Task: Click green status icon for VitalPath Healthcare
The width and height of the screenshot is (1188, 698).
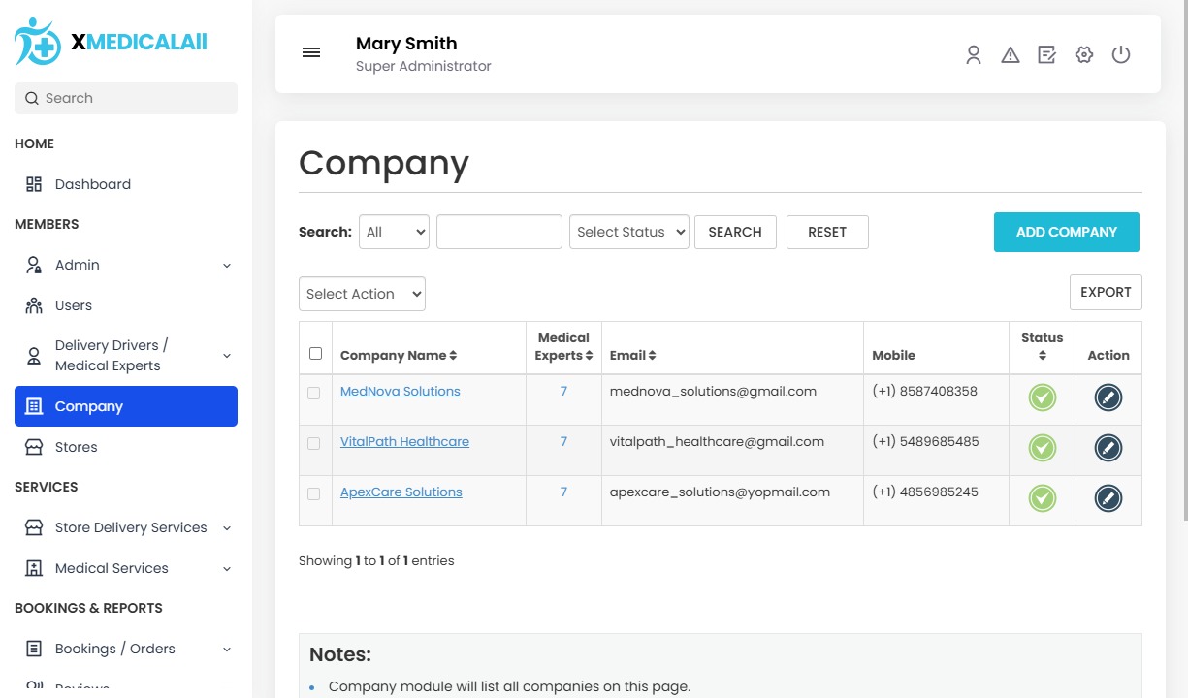Action: tap(1043, 448)
